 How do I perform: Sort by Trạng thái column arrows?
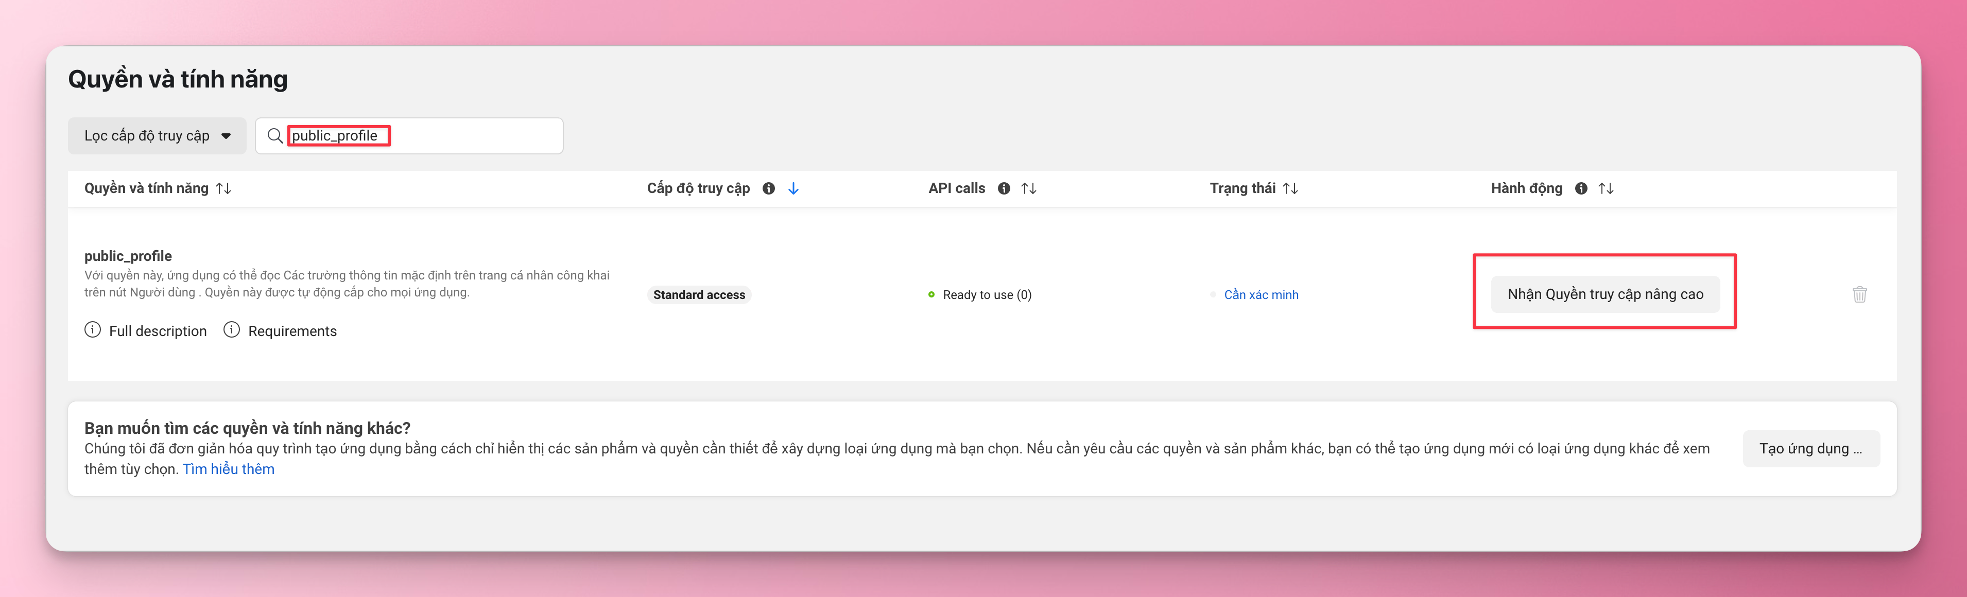1290,188
